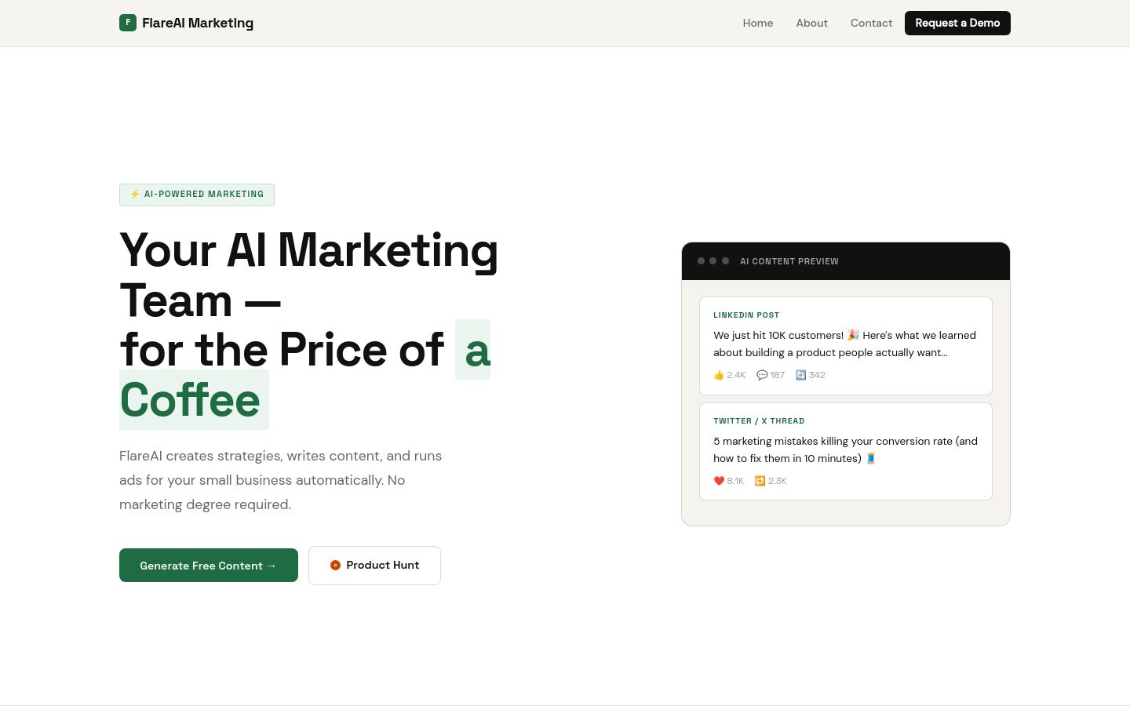The height and width of the screenshot is (706, 1130).
Task: Select the LinkedIn Post preview card
Action: 846,346
